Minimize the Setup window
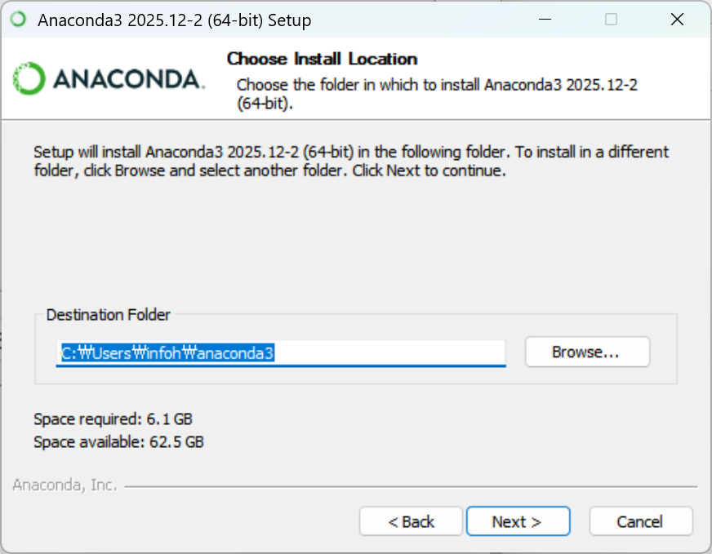712x554 pixels. pos(545,20)
